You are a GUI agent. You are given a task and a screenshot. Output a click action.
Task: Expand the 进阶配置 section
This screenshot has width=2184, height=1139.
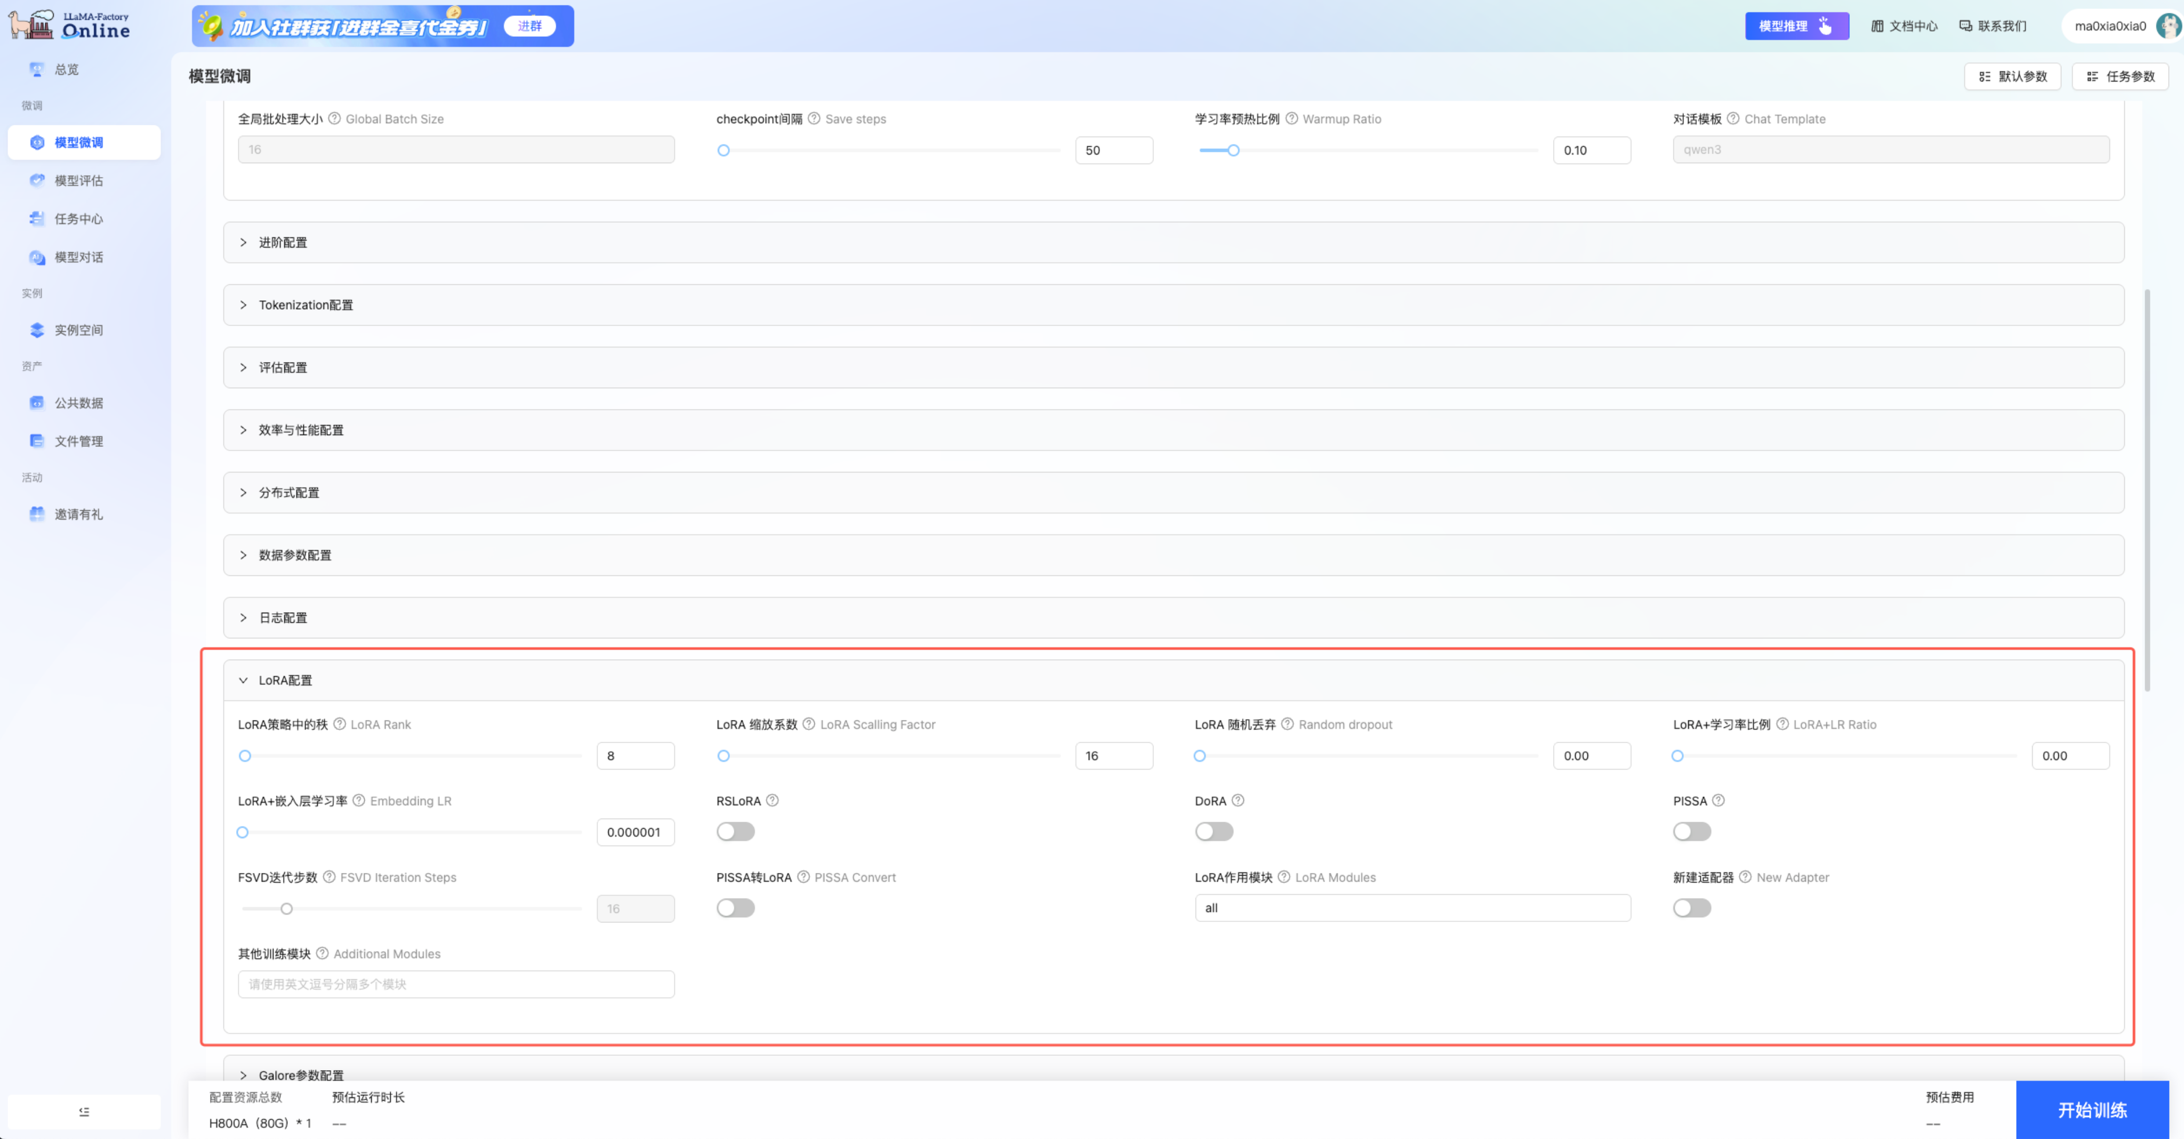pyautogui.click(x=283, y=243)
